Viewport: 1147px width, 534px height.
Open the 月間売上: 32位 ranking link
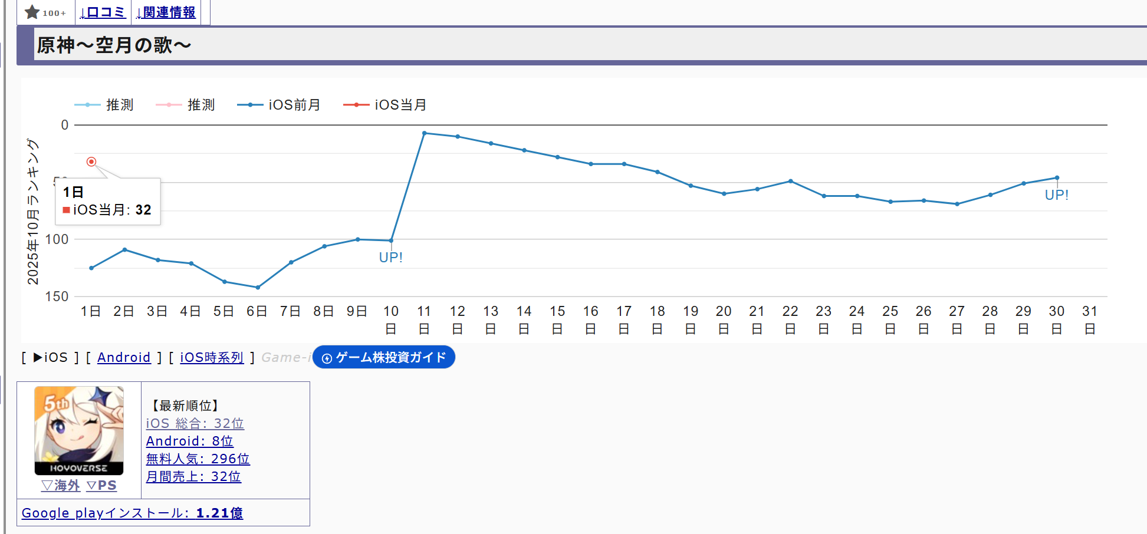coord(193,476)
